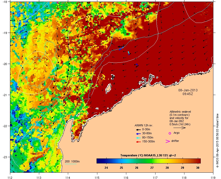
Task: Click the large white-outlined island off the coast
Action: coord(108,89)
